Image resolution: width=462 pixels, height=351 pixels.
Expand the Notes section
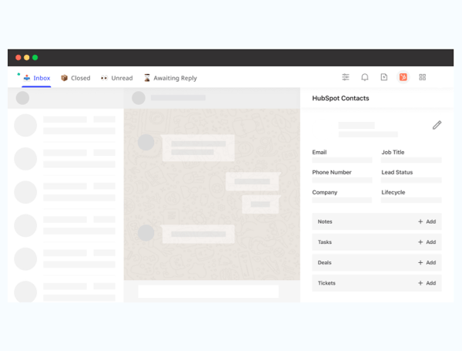(326, 221)
